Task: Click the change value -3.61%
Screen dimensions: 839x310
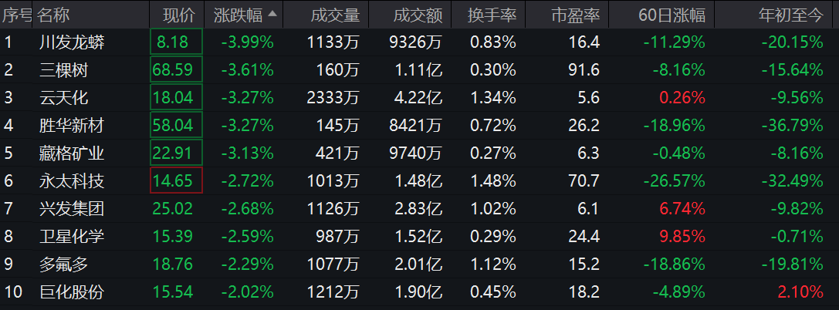Action: 247,70
